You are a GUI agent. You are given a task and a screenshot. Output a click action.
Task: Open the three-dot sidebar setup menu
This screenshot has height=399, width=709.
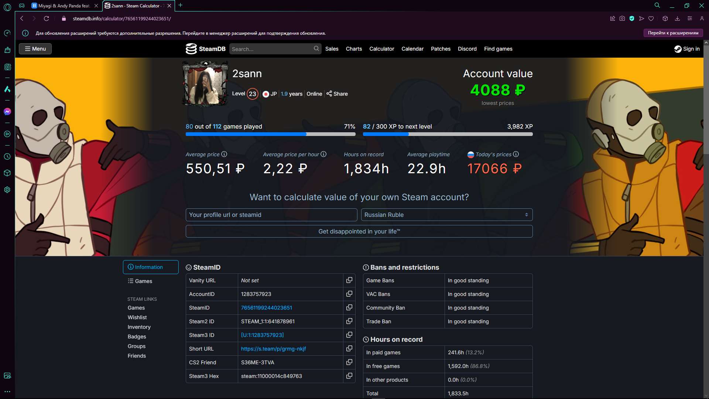click(x=7, y=392)
